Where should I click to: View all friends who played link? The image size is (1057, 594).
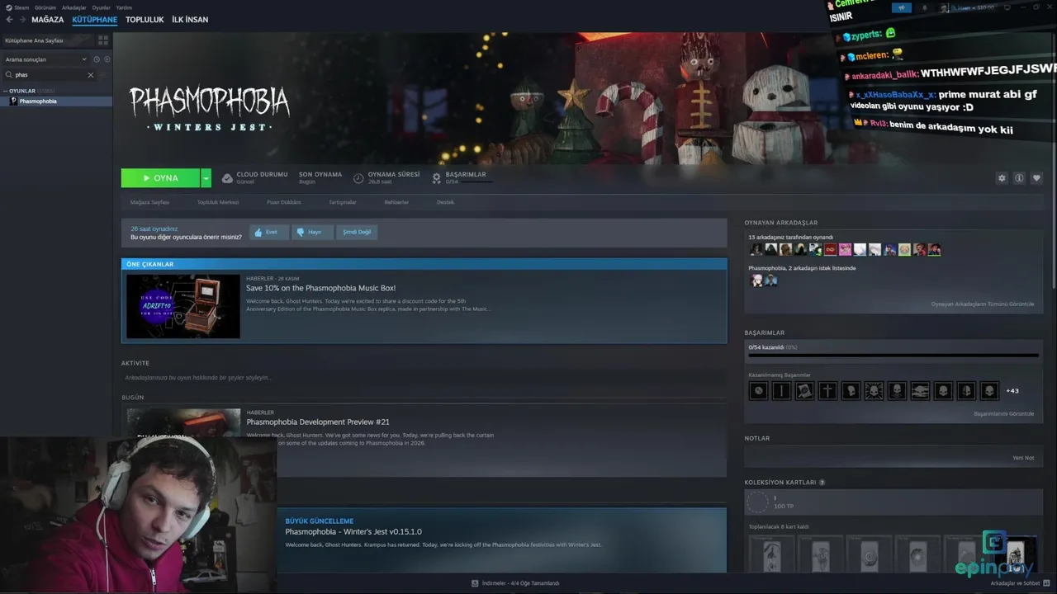tap(983, 304)
